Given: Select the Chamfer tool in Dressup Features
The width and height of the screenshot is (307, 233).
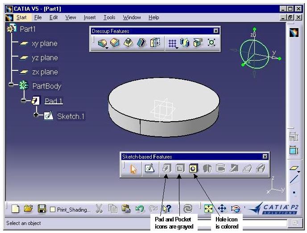Looking at the screenshot, I should (115, 42).
